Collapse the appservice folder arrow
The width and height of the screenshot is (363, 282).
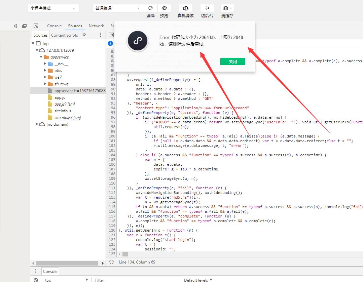[41, 57]
